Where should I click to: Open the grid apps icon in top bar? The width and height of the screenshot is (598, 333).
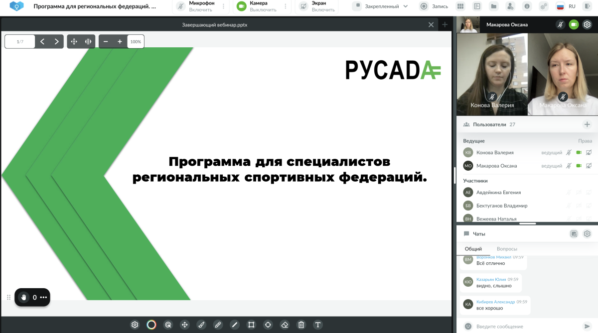(460, 6)
